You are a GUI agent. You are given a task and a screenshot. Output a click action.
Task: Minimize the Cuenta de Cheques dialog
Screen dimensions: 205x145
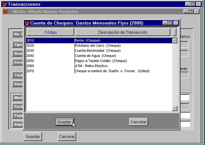pos(165,23)
